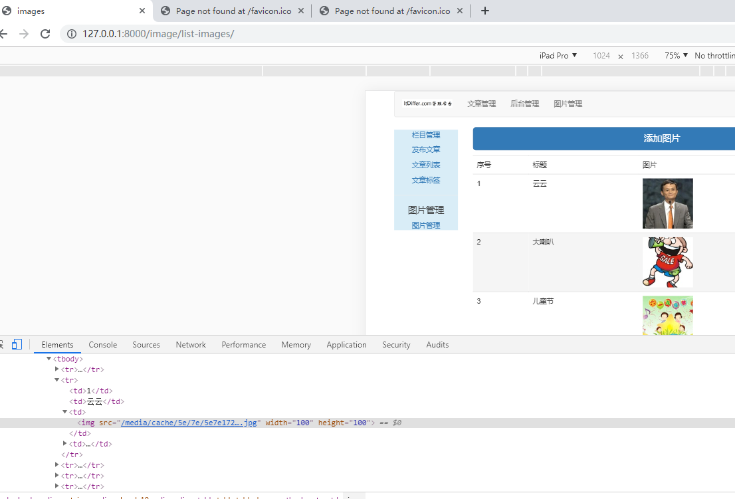Open the Elements panel tab
This screenshot has height=499, width=735.
point(57,344)
